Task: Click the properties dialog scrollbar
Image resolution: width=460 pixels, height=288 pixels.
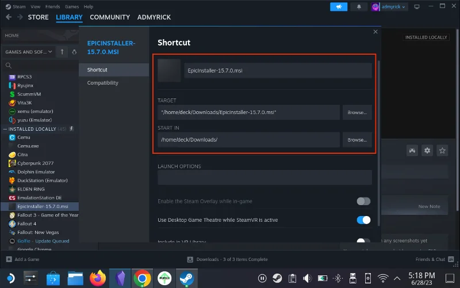Action: (378, 143)
